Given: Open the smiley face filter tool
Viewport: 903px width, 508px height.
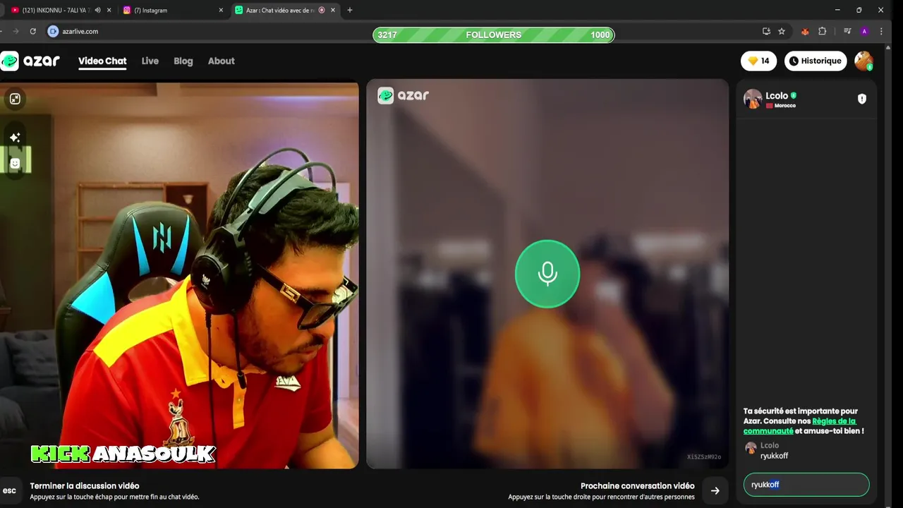Looking at the screenshot, I should pos(15,164).
